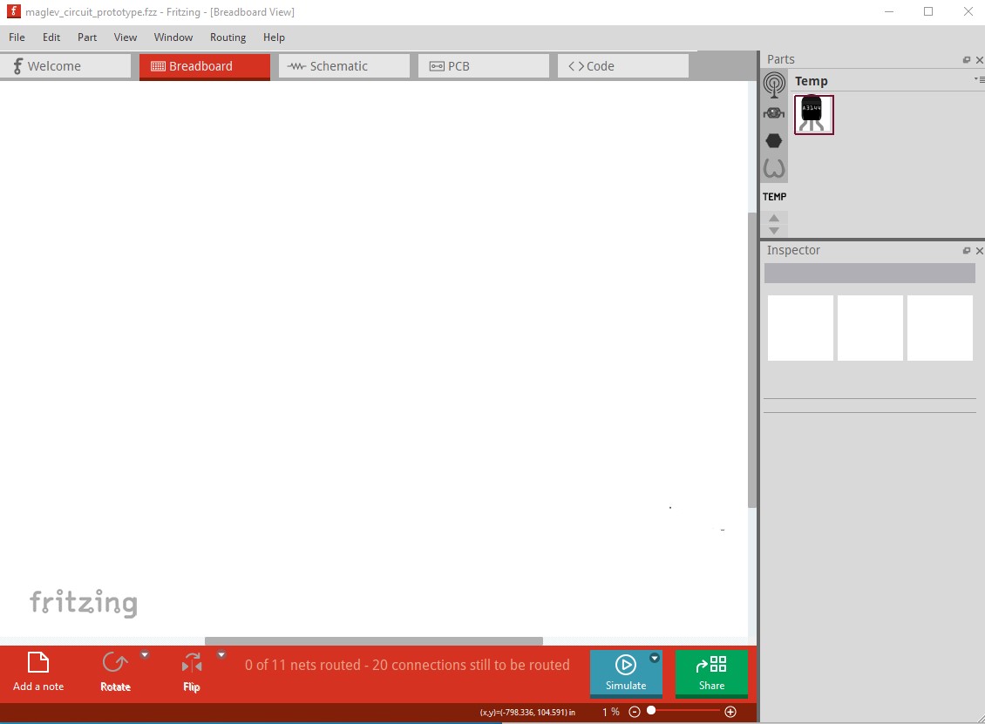Switch to the Schematic tab
Screen dimensions: 985x724
343,66
